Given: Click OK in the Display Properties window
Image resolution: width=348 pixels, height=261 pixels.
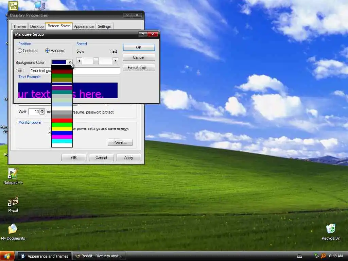Looking at the screenshot, I should tap(74, 158).
